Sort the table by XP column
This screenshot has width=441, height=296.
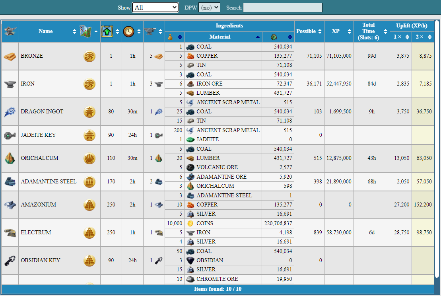tap(339, 31)
